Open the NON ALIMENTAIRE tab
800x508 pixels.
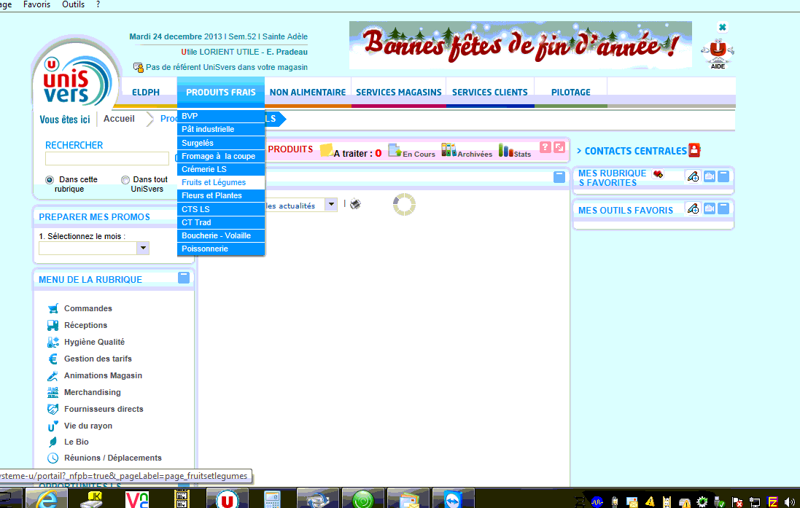[x=307, y=93]
